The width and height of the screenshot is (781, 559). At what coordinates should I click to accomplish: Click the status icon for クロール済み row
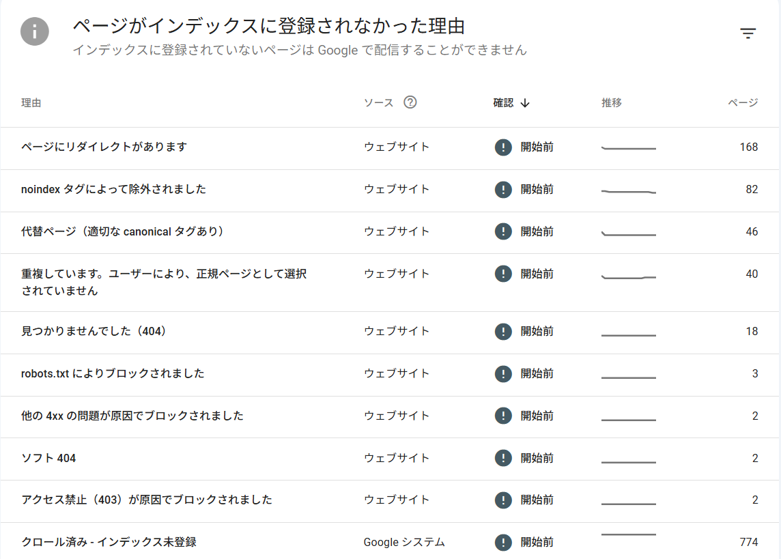pyautogui.click(x=503, y=543)
